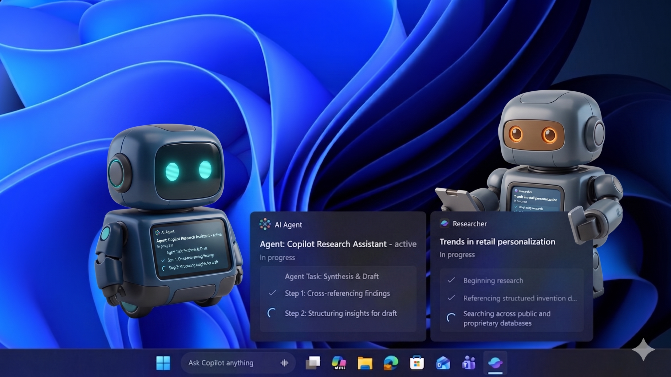671x377 pixels.
Task: Select the active Researcher taskbar icon
Action: pyautogui.click(x=495, y=363)
